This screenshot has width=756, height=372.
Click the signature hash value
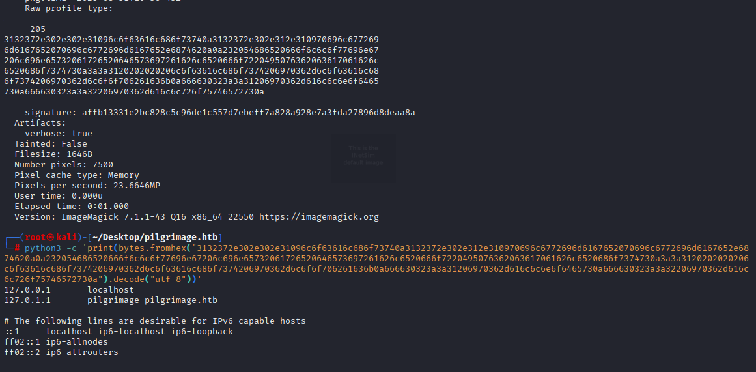click(x=248, y=113)
